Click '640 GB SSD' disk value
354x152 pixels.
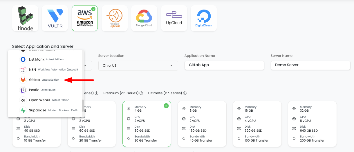coord(309,131)
